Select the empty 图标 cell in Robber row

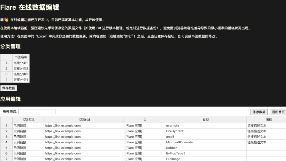coord(266,148)
